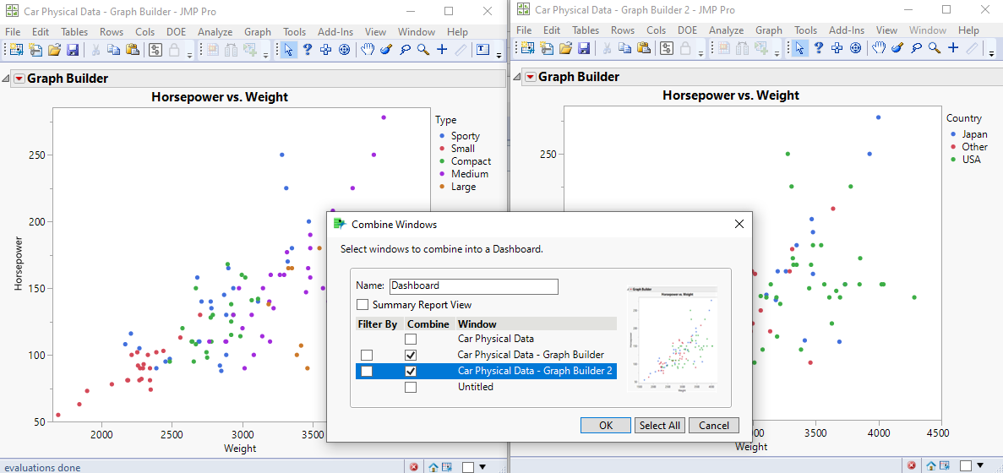Open red triangle menu of left Graph Builder

point(19,79)
